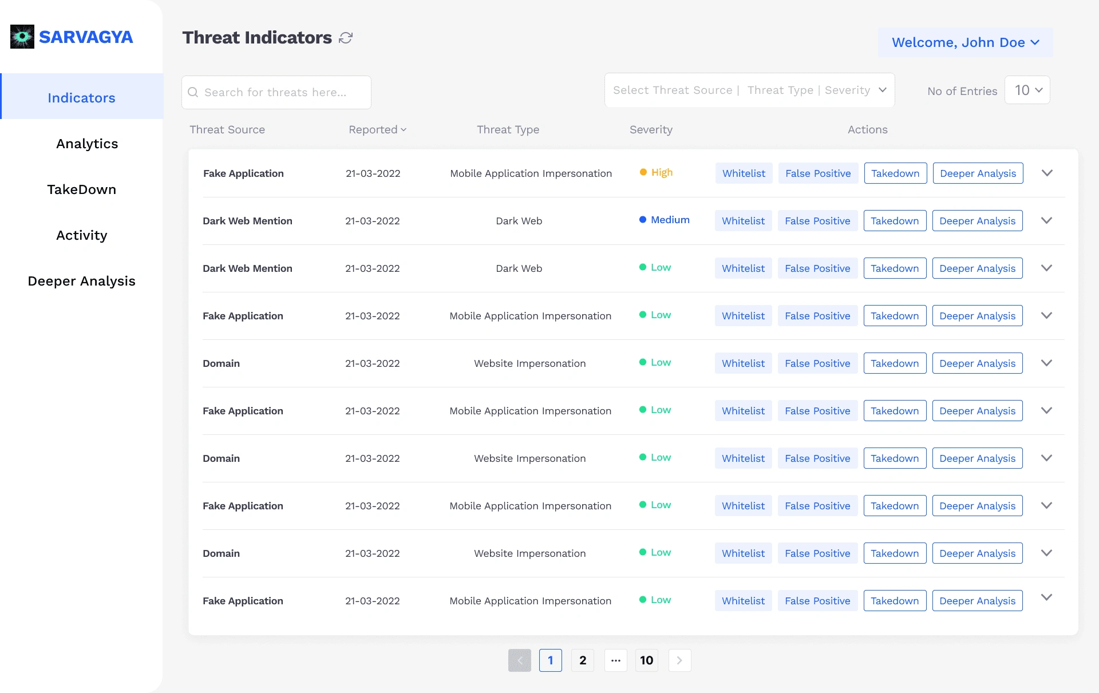
Task: Click the Threat Type column header
Action: point(508,129)
